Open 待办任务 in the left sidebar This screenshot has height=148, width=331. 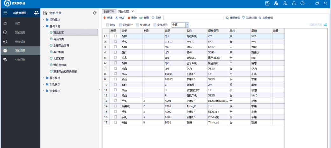coord(20,42)
